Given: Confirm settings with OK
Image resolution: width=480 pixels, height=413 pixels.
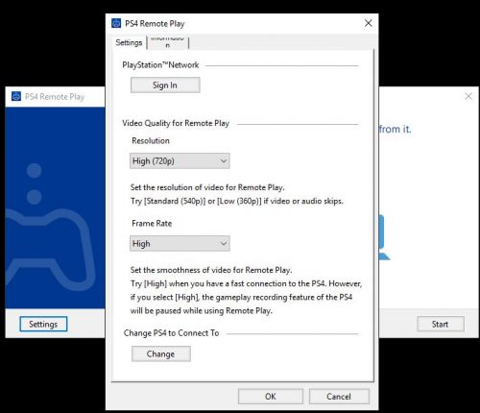Looking at the screenshot, I should click(271, 397).
